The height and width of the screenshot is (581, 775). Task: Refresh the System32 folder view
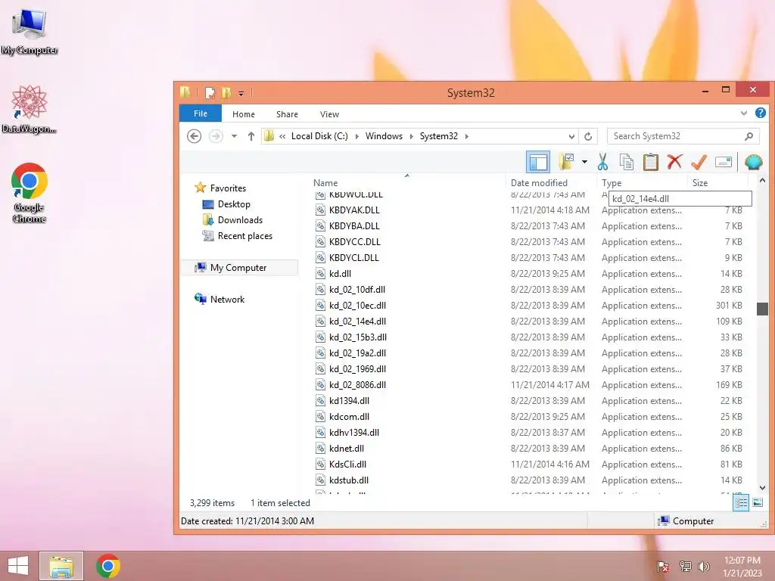pos(588,136)
